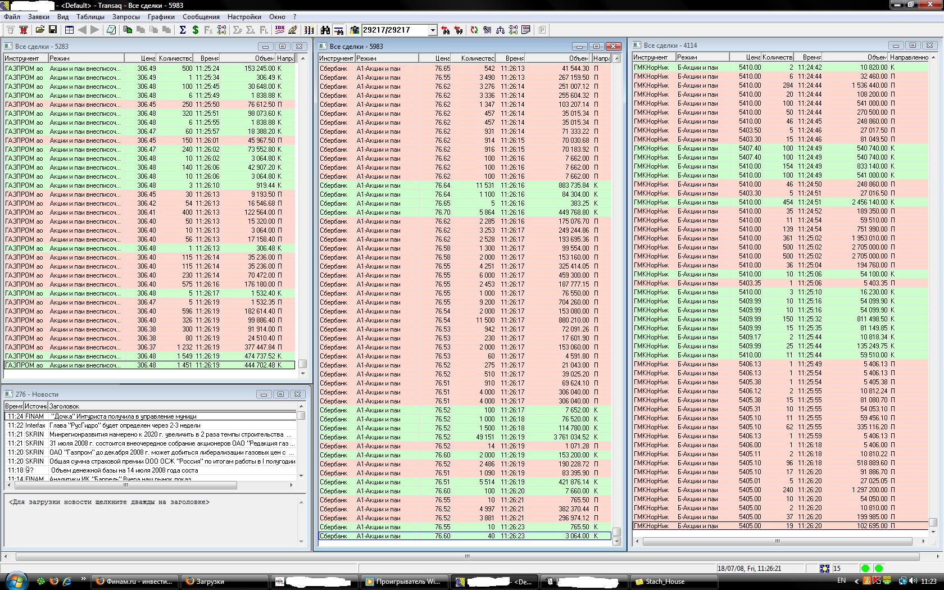Click the Все сделки - 4114 horizontal scrollbar
944x590 pixels.
click(778, 542)
